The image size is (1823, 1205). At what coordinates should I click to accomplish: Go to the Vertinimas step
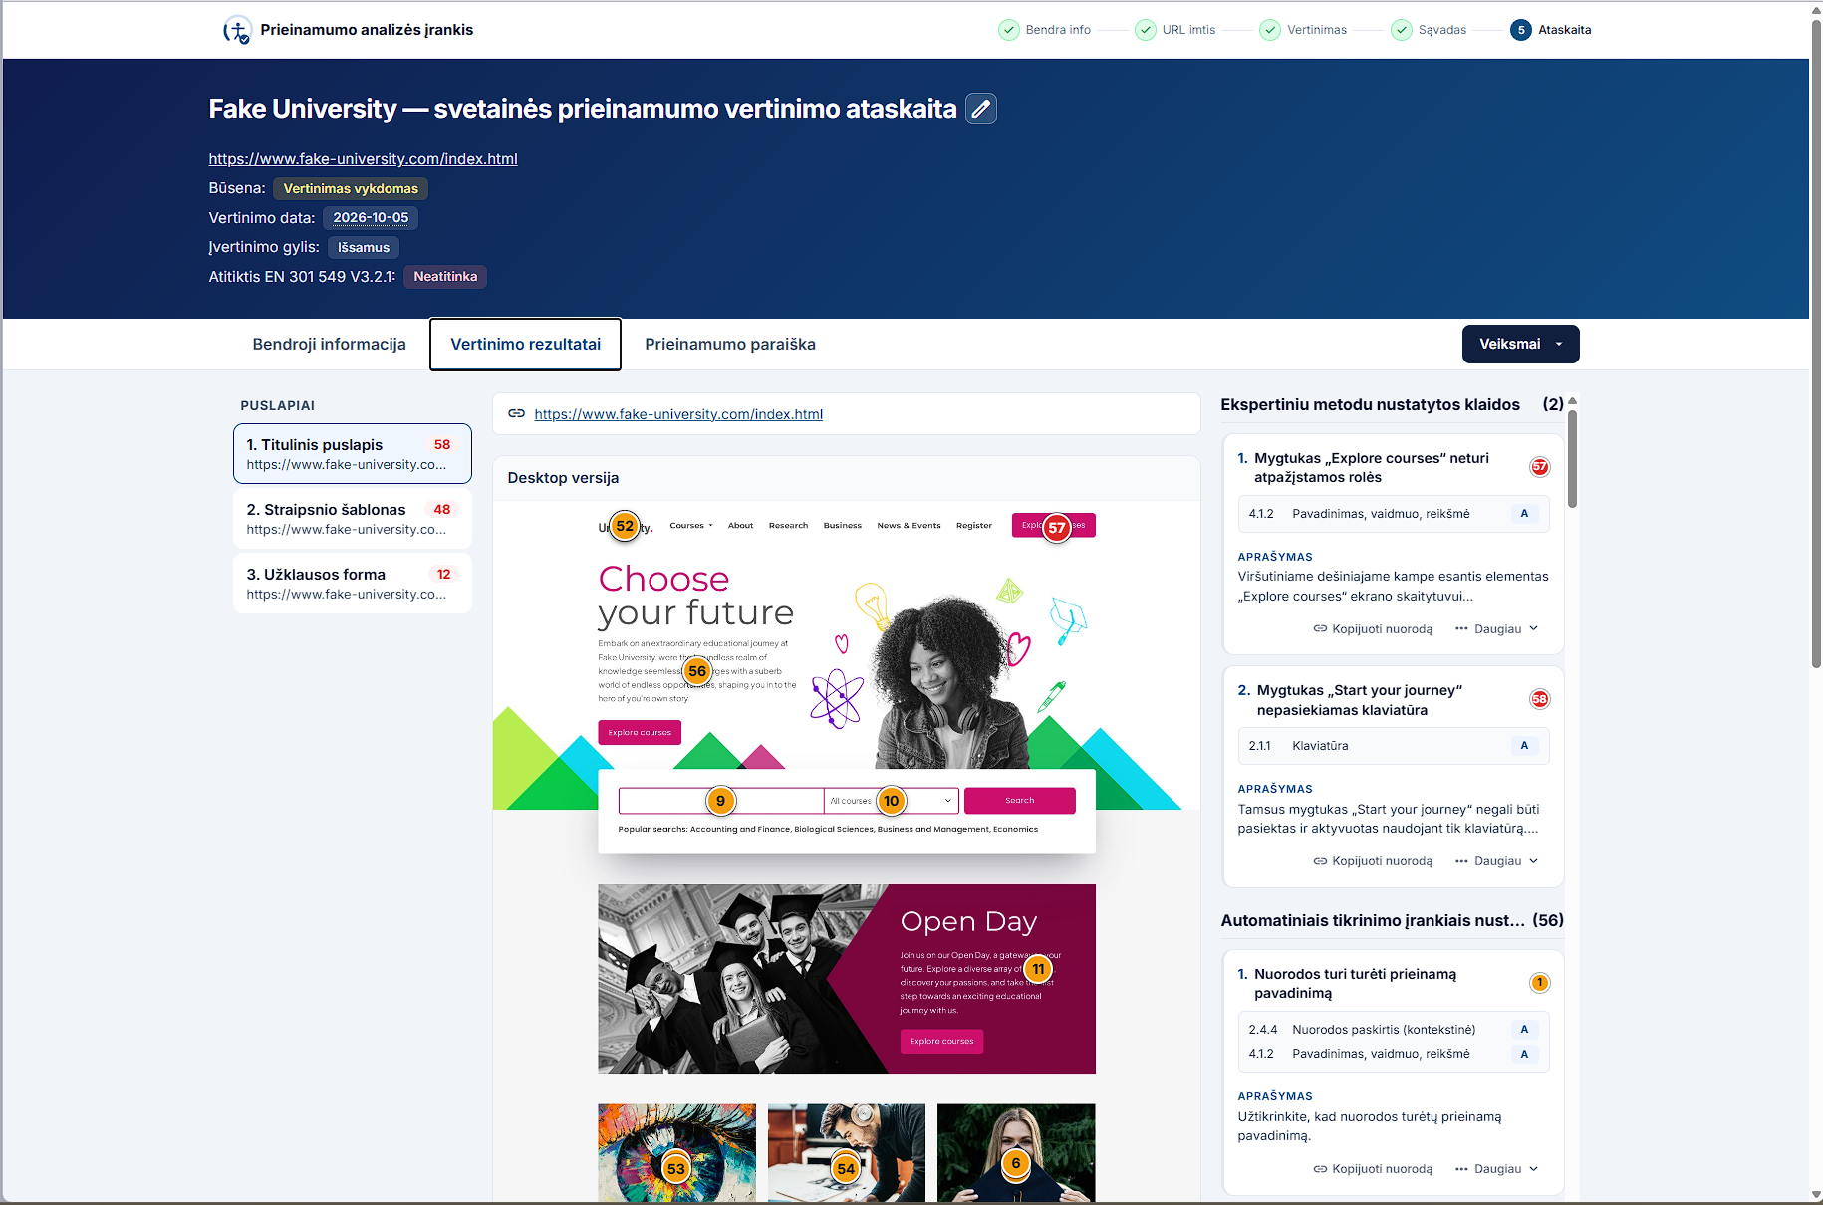(1303, 30)
